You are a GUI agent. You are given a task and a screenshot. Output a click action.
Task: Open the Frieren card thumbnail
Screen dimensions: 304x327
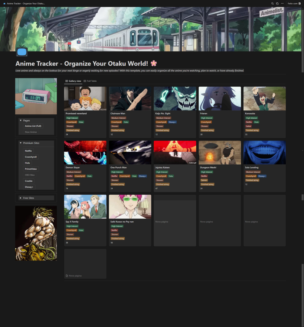(220, 99)
